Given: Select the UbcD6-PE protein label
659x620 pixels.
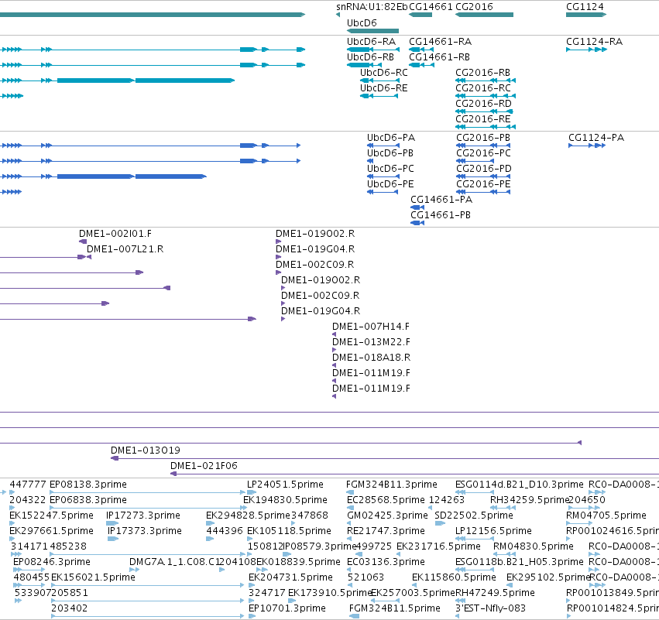Looking at the screenshot, I should [390, 184].
